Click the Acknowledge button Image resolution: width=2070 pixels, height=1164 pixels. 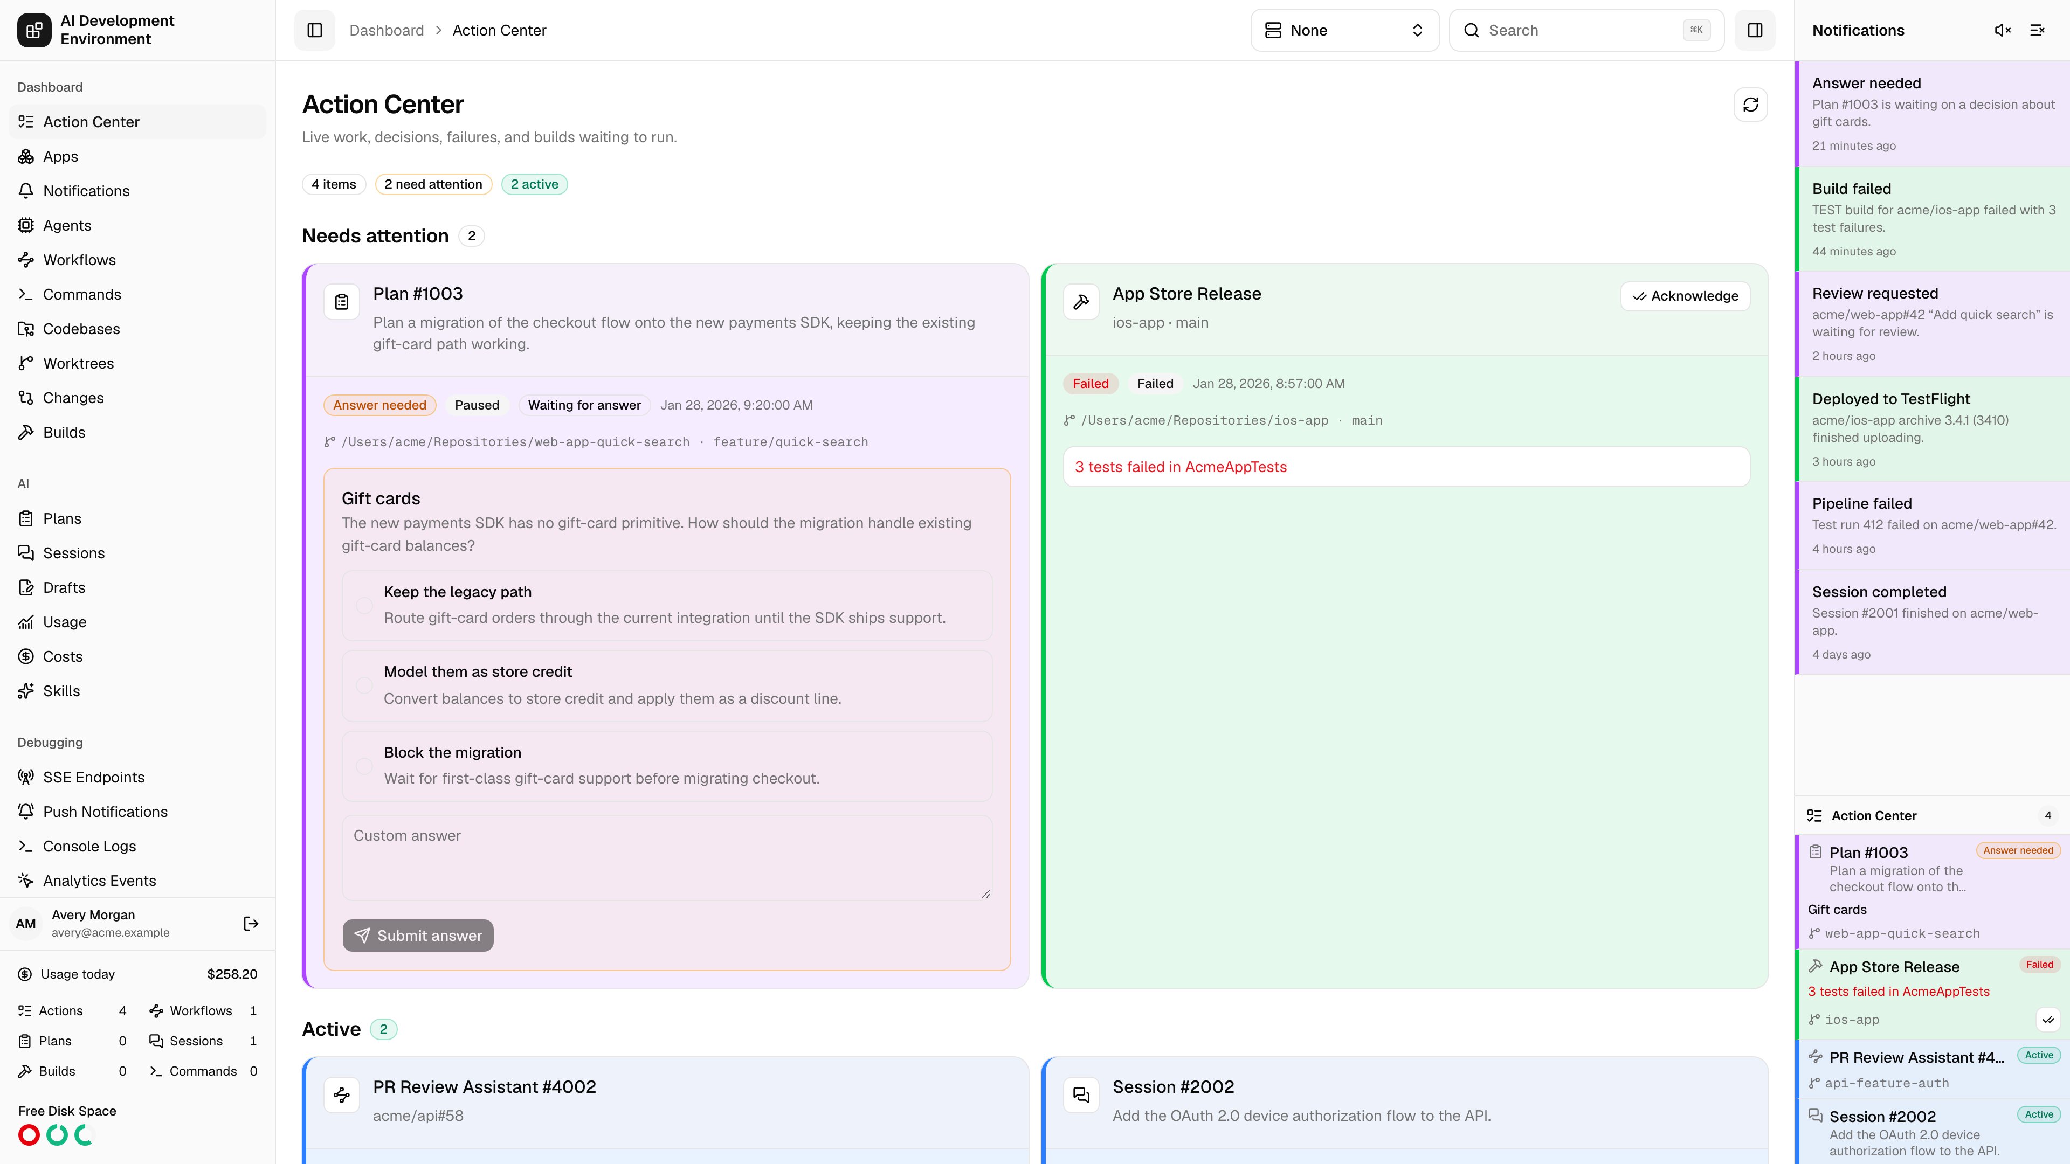tap(1685, 296)
